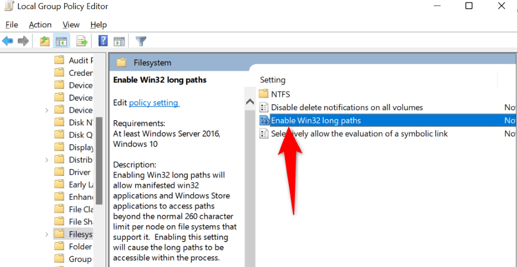Click the Filesystem header folder icon
518x267 pixels.
pos(121,63)
